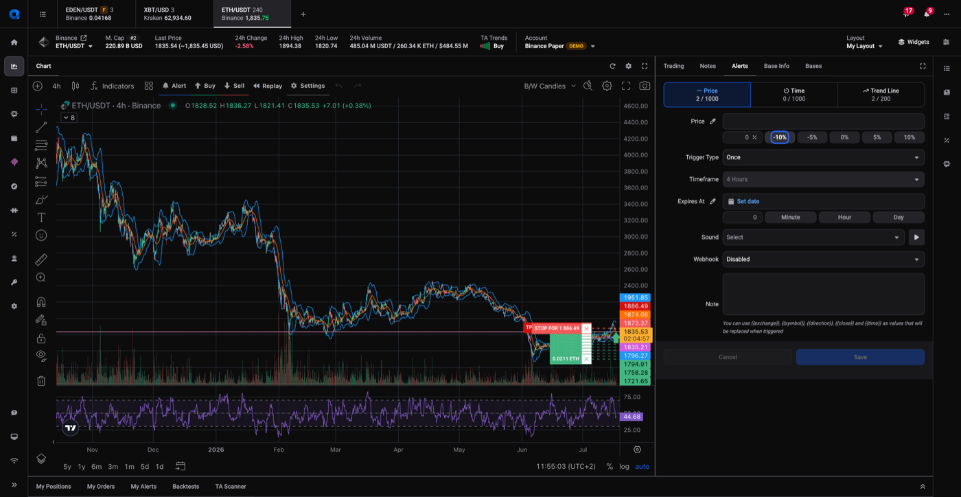Open the long position forecasting tool
The image size is (961, 497).
[x=41, y=181]
